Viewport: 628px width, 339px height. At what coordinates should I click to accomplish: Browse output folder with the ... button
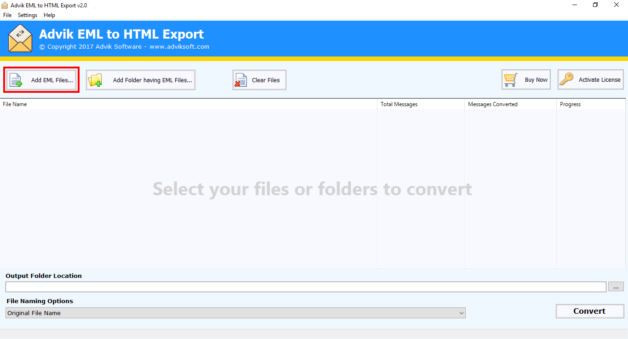pyautogui.click(x=616, y=287)
